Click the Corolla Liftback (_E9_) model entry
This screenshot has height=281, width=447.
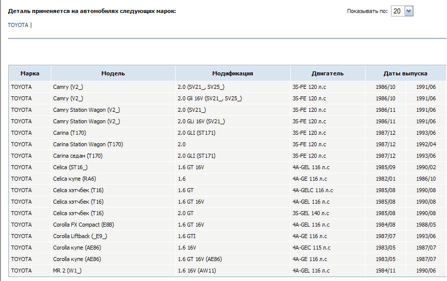coord(80,236)
